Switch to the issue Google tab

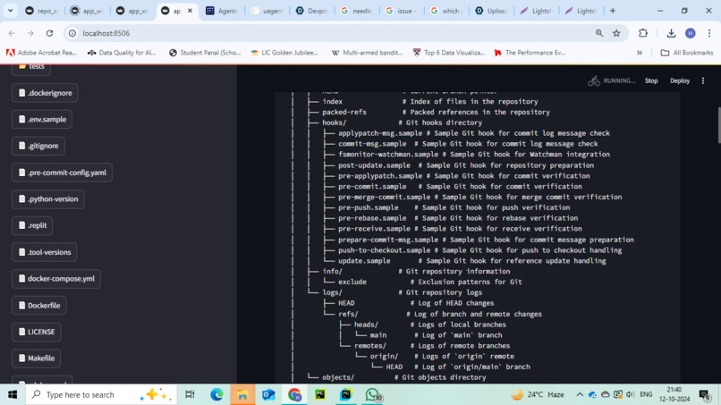[x=402, y=11]
